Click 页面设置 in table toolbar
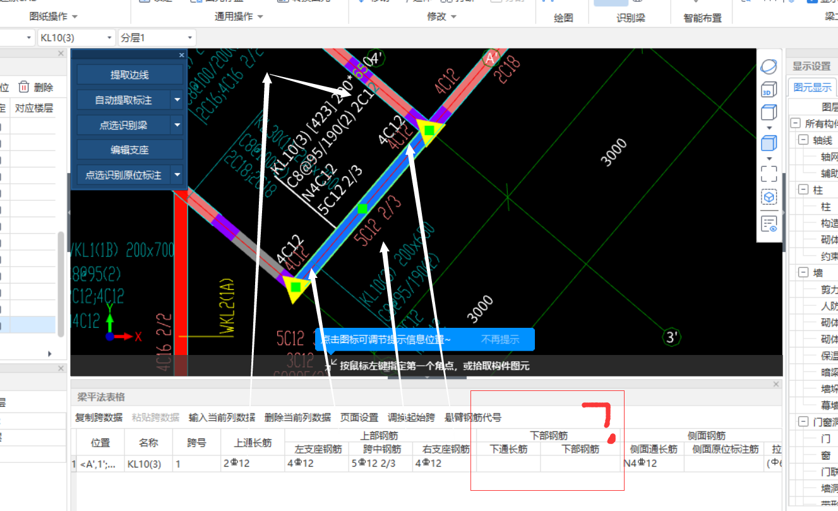Image resolution: width=838 pixels, height=511 pixels. (359, 418)
